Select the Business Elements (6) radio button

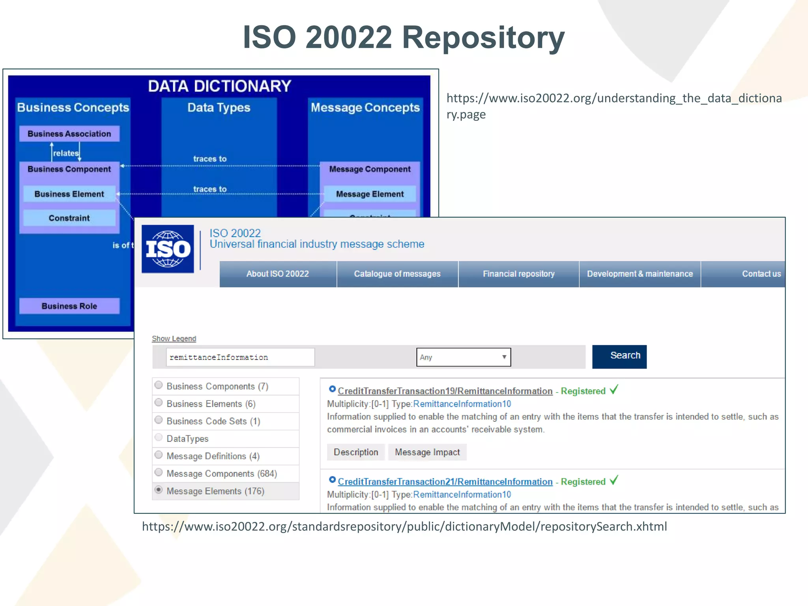pos(159,402)
